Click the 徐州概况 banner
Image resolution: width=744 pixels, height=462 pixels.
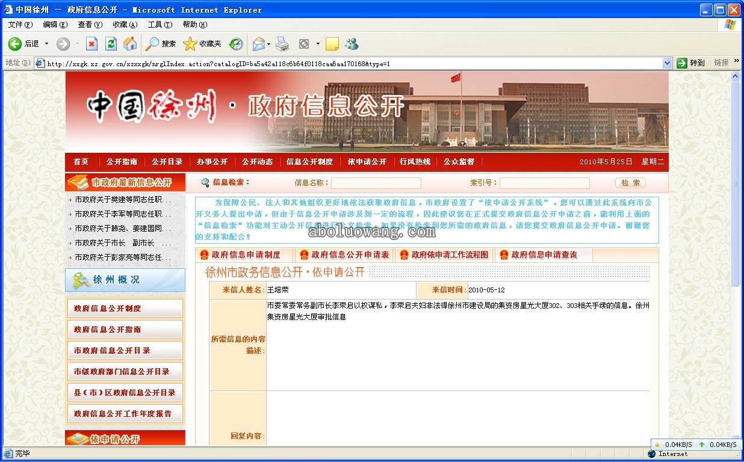[x=125, y=280]
